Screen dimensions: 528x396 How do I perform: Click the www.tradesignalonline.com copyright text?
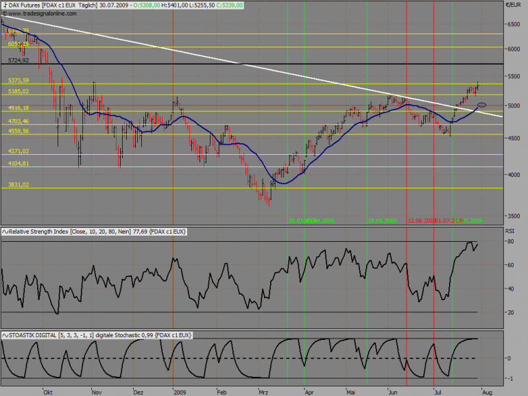39,14
